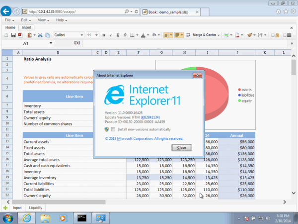Open the browser Tools gear icon
This screenshot has width=298, height=224.
click(x=293, y=11)
